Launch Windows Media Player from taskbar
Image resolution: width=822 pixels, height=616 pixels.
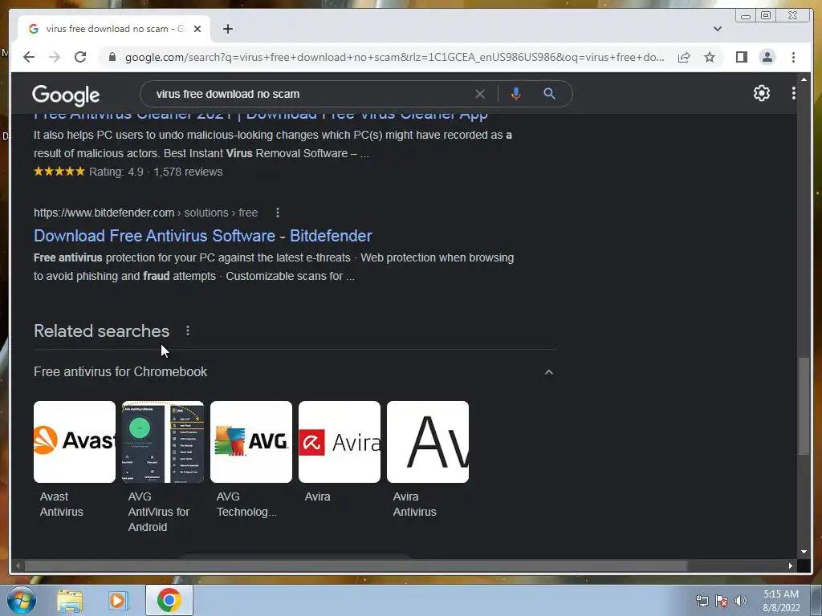pos(119,600)
